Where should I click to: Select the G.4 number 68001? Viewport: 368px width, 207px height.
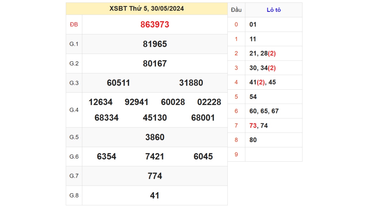tap(203, 118)
